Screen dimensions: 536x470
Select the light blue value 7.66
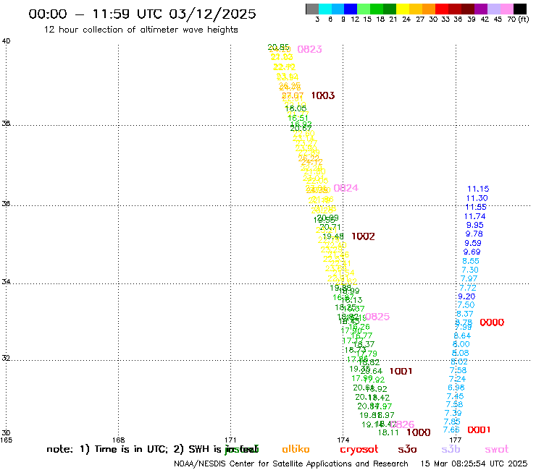pyautogui.click(x=451, y=430)
